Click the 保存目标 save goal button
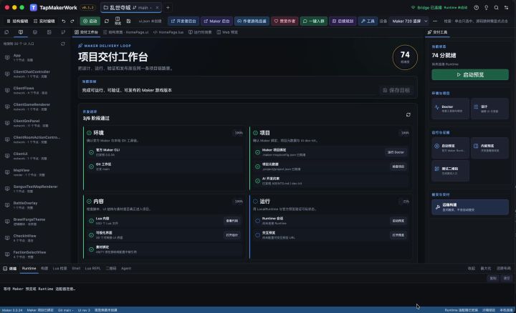 point(396,90)
